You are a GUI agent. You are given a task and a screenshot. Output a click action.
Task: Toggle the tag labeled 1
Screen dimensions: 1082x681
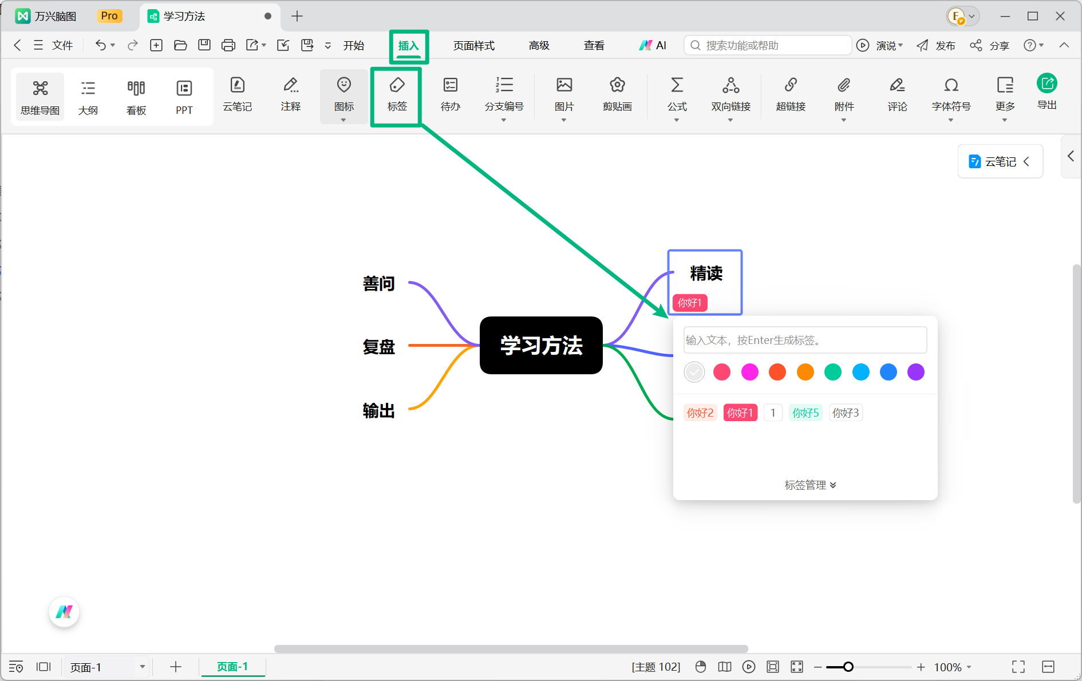click(773, 413)
